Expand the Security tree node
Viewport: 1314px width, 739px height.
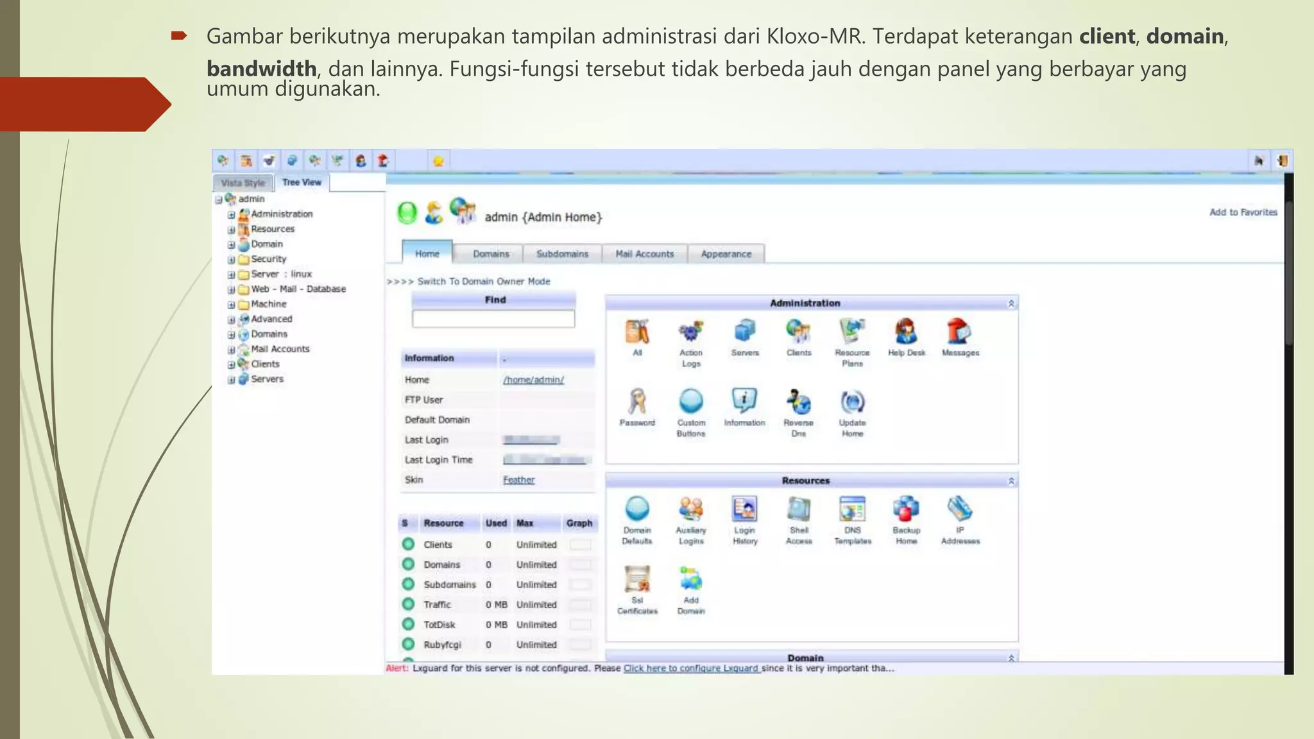[231, 260]
